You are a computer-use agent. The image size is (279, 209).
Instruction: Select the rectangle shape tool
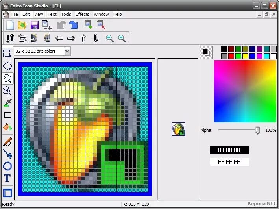coord(7,193)
